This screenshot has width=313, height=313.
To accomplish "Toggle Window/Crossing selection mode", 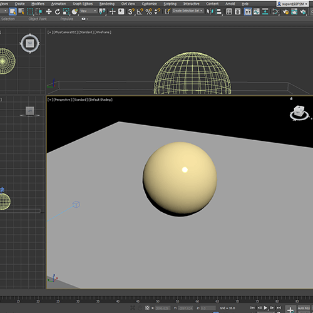I will coord(38,11).
